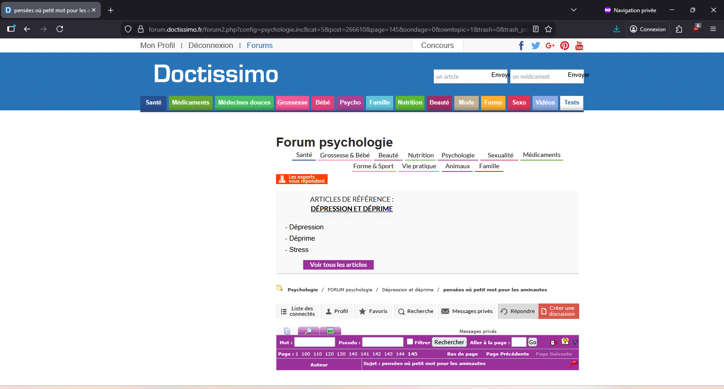Click into the Pseudo field

click(382, 342)
